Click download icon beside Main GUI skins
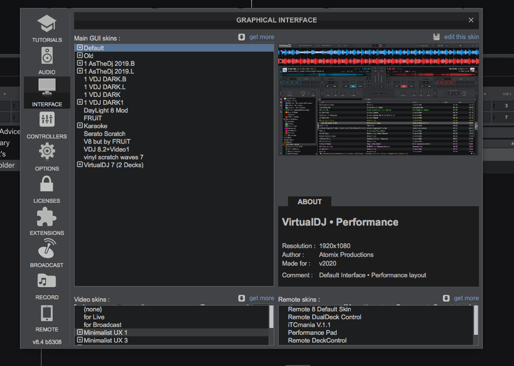Viewport: 514px width, 366px height. tap(241, 37)
